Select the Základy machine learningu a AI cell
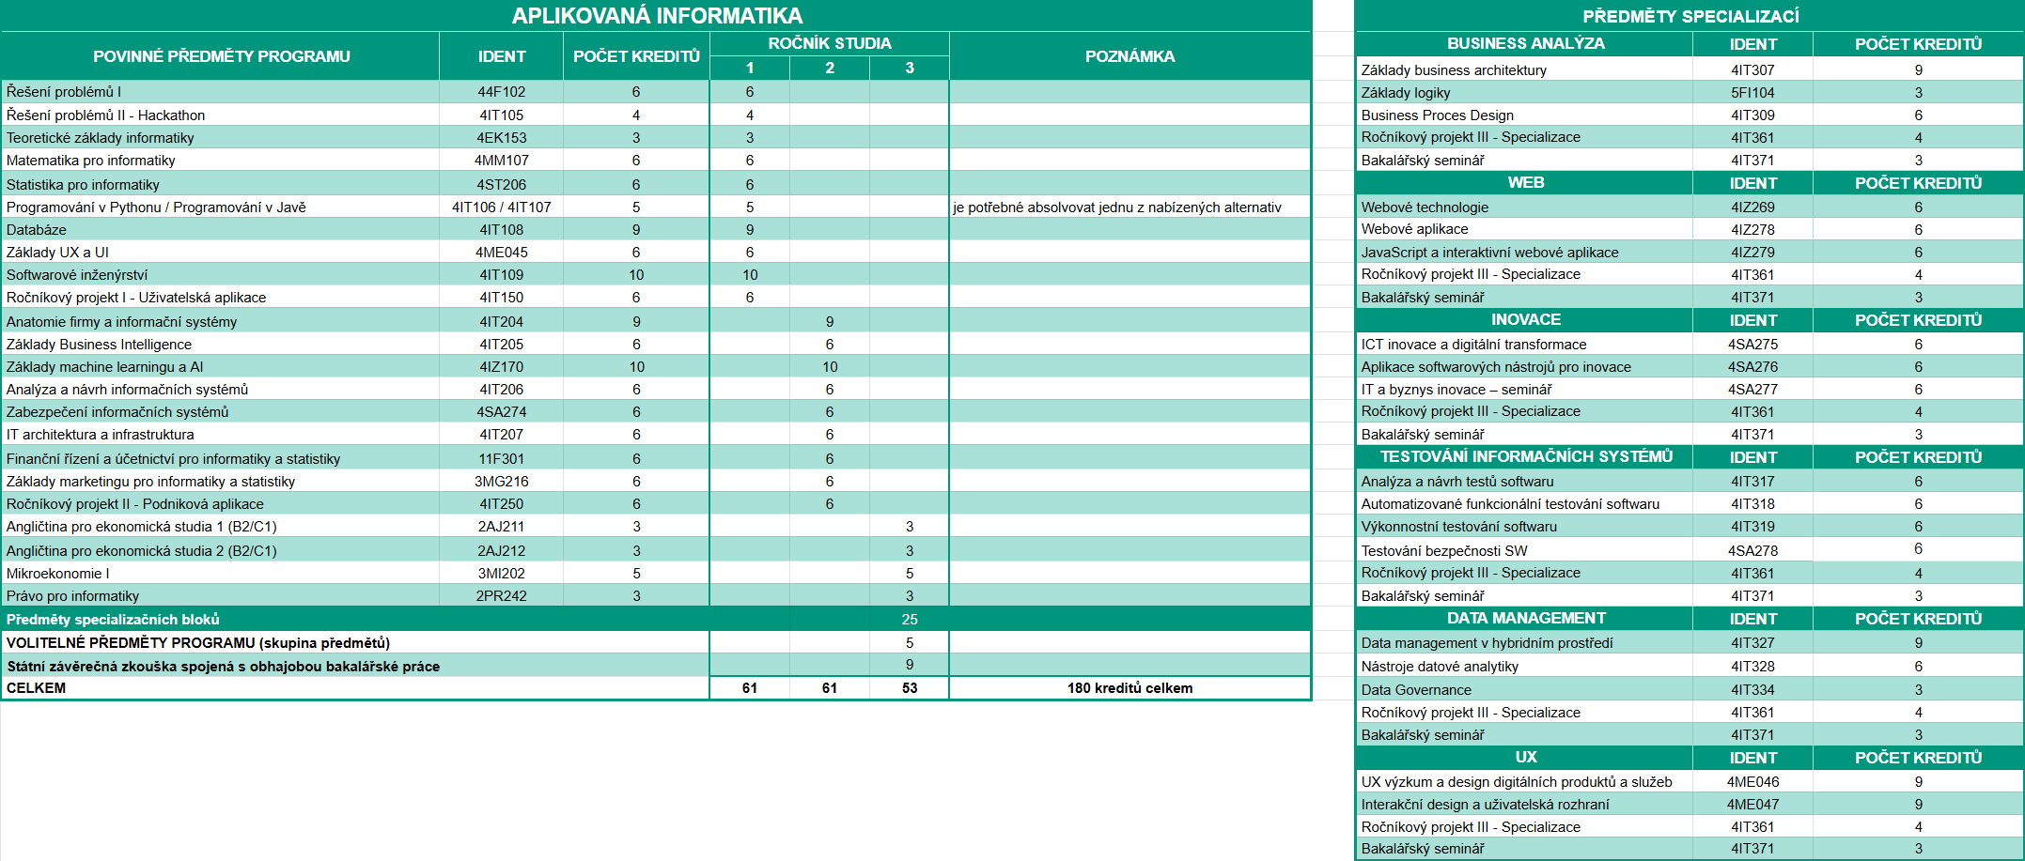 coord(104,367)
